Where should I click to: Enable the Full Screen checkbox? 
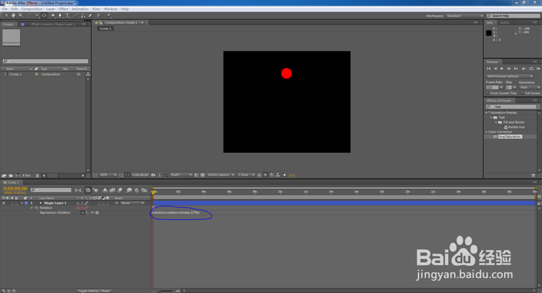pyautogui.click(x=522, y=93)
